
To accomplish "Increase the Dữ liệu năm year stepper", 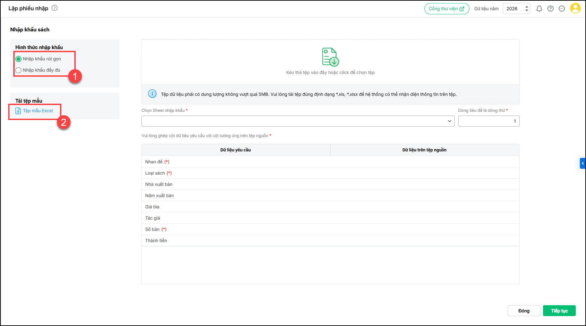I will [527, 6].
